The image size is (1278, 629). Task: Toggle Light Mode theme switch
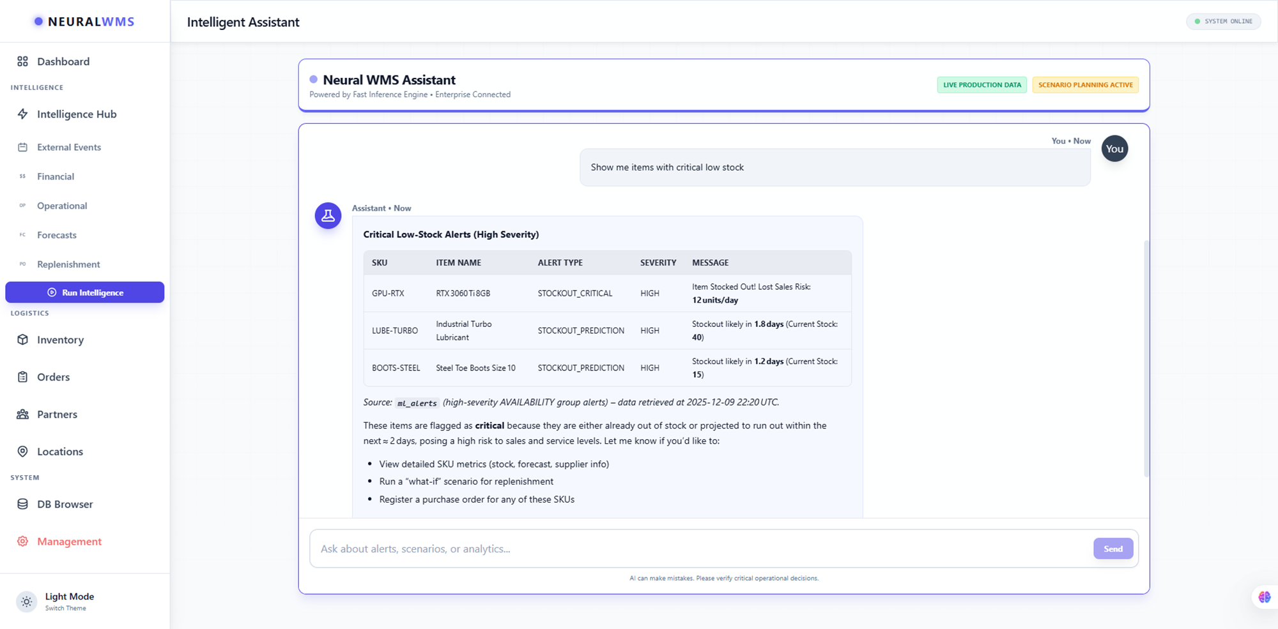[27, 602]
